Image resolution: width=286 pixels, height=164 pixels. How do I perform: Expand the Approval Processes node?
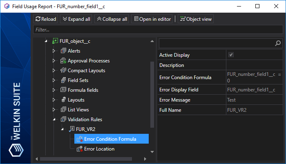pyautogui.click(x=54, y=61)
